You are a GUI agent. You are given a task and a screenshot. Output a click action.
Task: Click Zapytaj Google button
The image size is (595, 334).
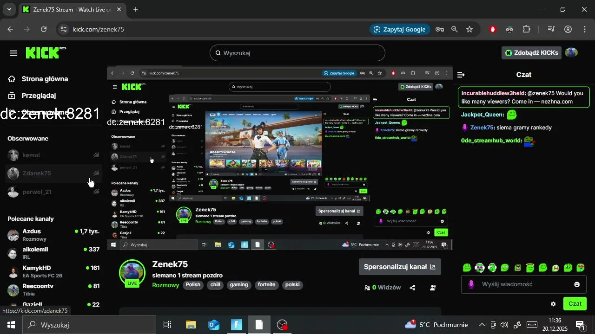tap(400, 29)
